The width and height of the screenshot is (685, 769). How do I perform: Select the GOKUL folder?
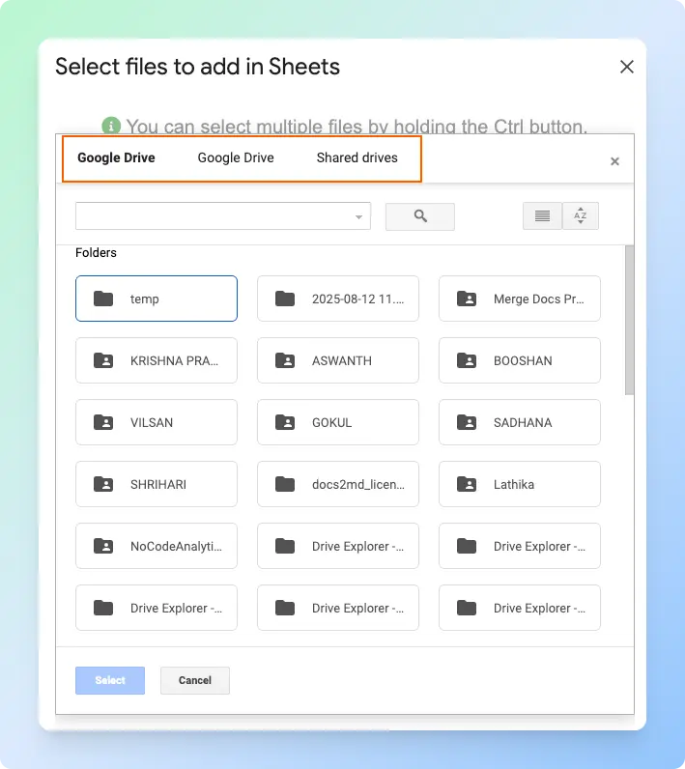point(337,422)
